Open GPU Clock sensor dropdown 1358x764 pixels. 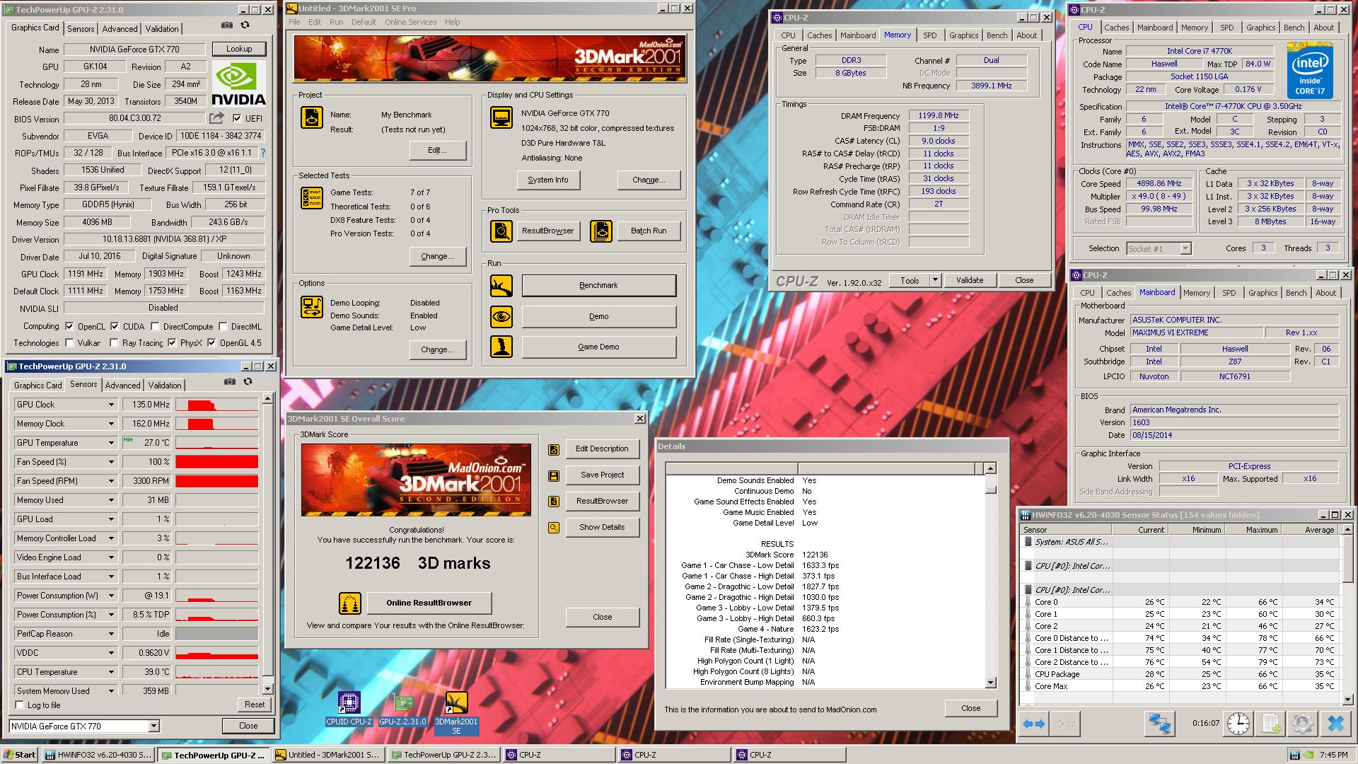click(x=111, y=405)
